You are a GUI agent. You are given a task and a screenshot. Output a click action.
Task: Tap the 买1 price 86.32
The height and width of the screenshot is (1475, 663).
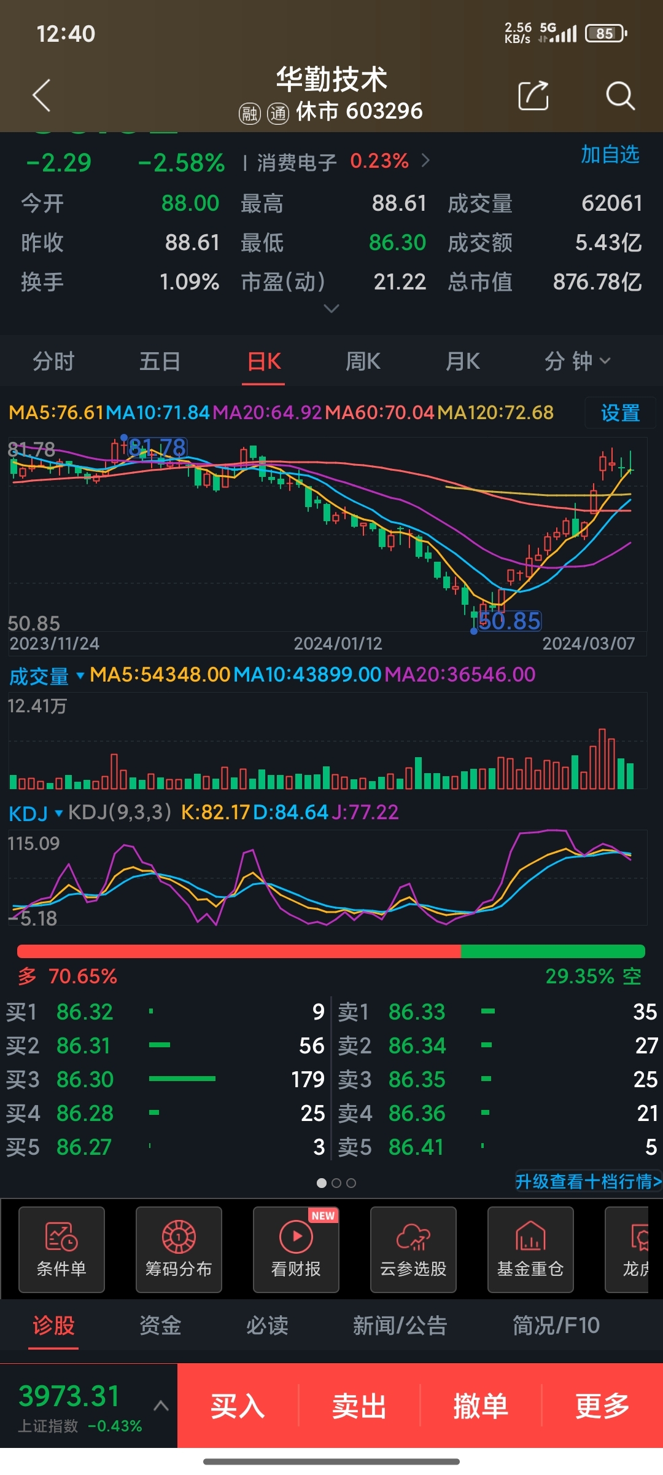click(85, 1012)
